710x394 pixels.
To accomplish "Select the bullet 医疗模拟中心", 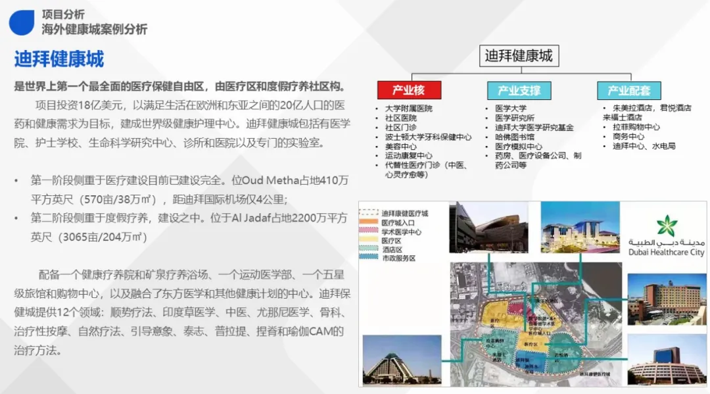I will (x=519, y=146).
